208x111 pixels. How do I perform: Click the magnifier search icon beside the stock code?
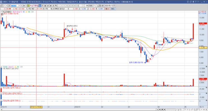pyautogui.click(x=22, y=6)
